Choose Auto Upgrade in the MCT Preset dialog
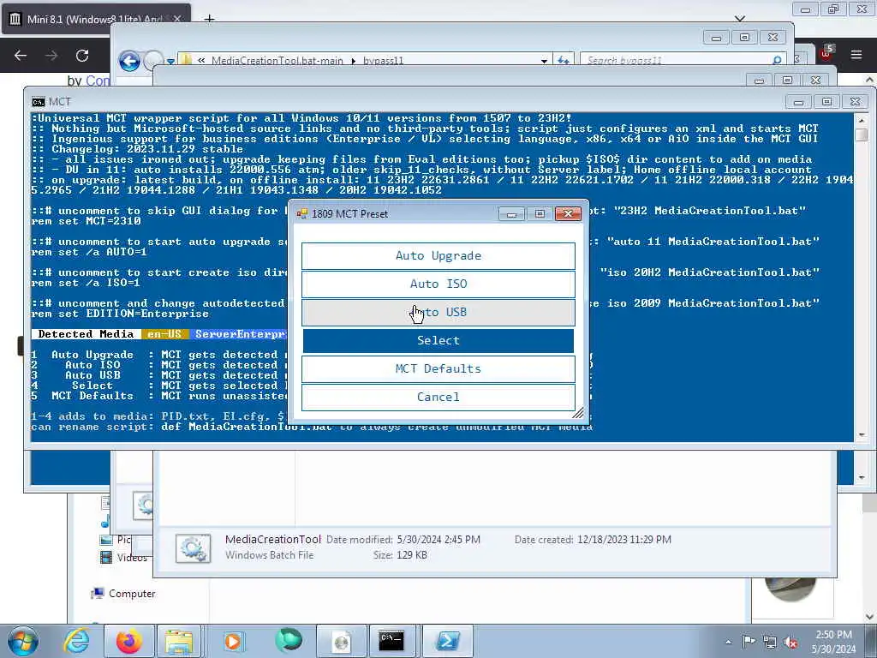 tap(438, 255)
